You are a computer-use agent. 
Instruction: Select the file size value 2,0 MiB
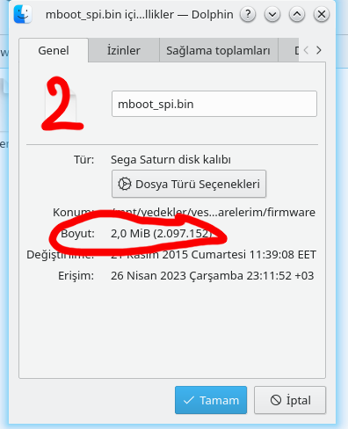click(130, 234)
